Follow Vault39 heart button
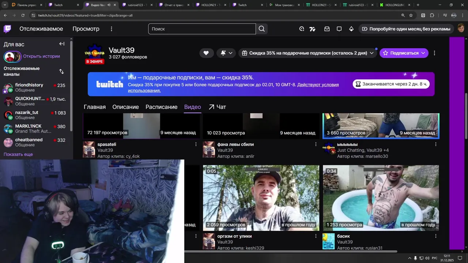 (206, 53)
